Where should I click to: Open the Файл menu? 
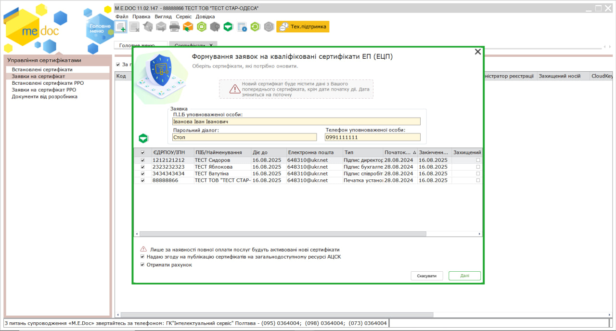(x=122, y=16)
